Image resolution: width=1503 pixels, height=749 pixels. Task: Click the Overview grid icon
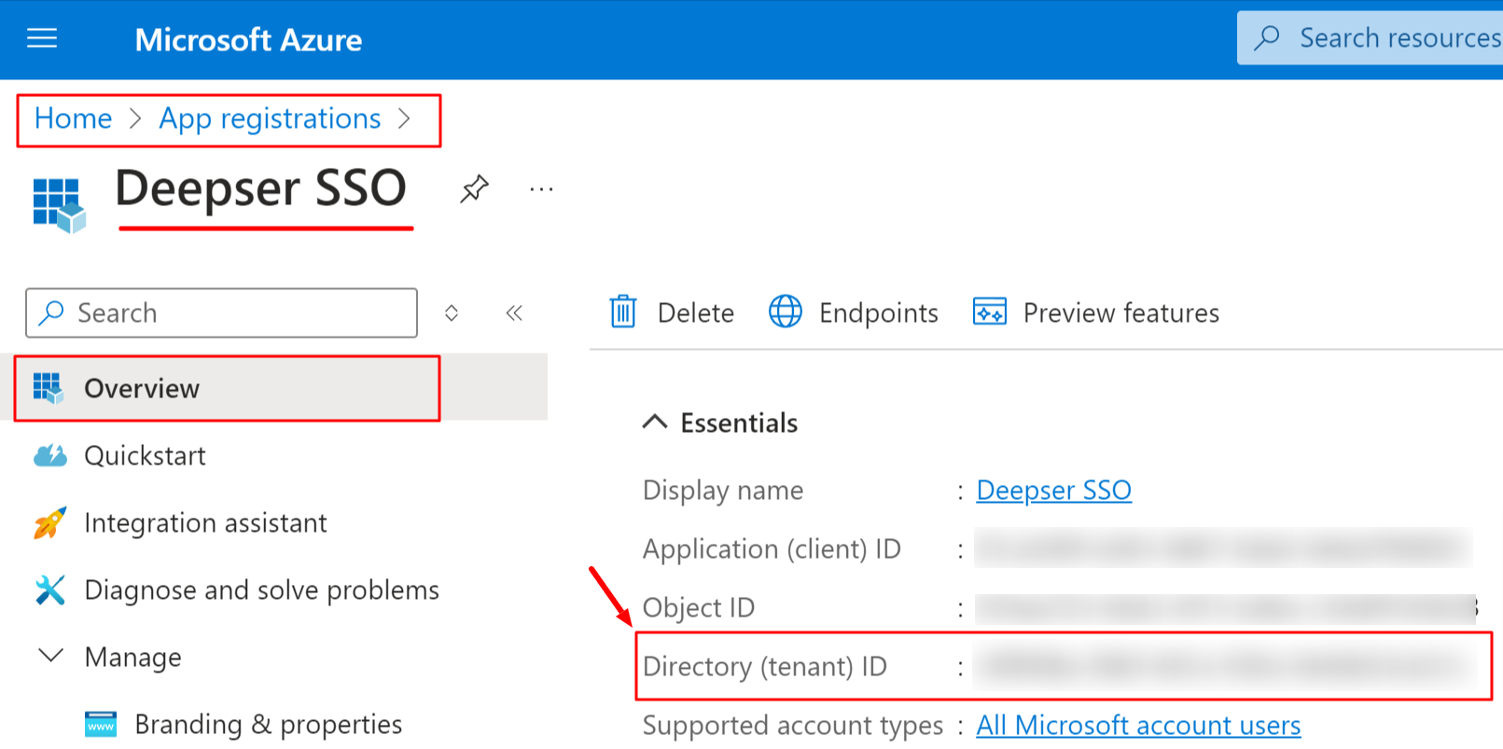49,388
